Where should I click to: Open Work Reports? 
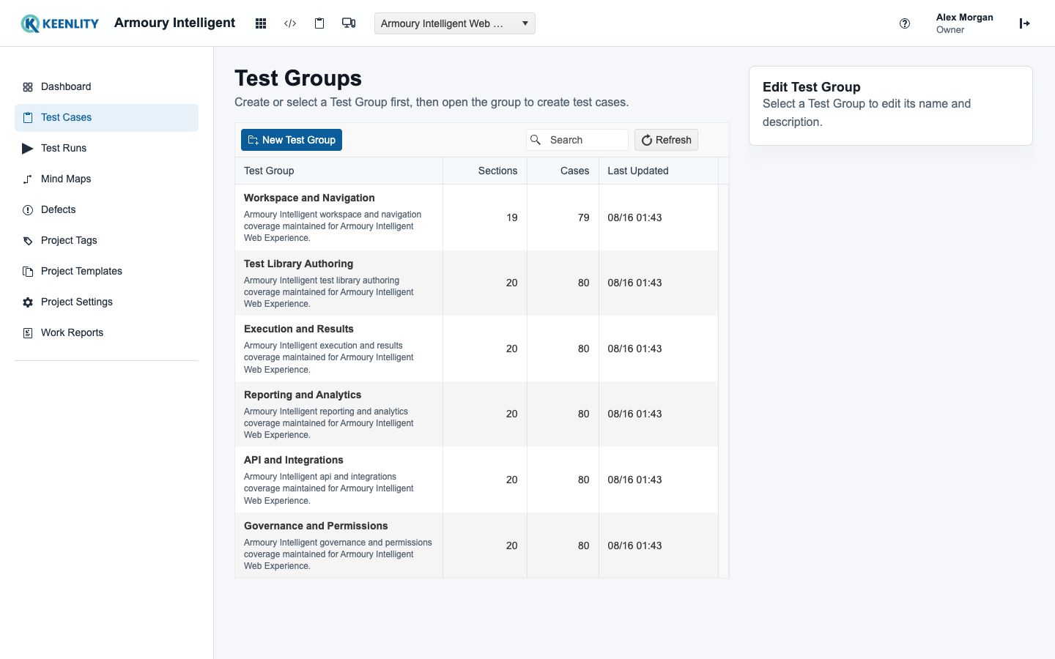point(106,333)
